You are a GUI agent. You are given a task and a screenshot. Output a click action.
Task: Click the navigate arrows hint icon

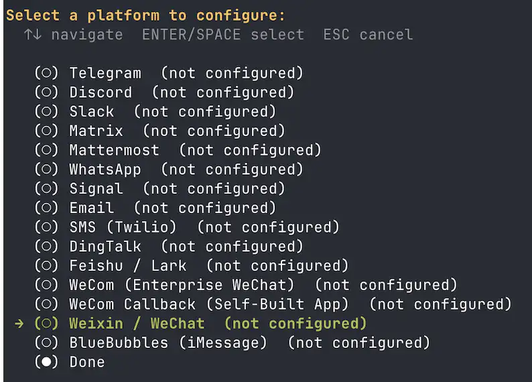(32, 34)
